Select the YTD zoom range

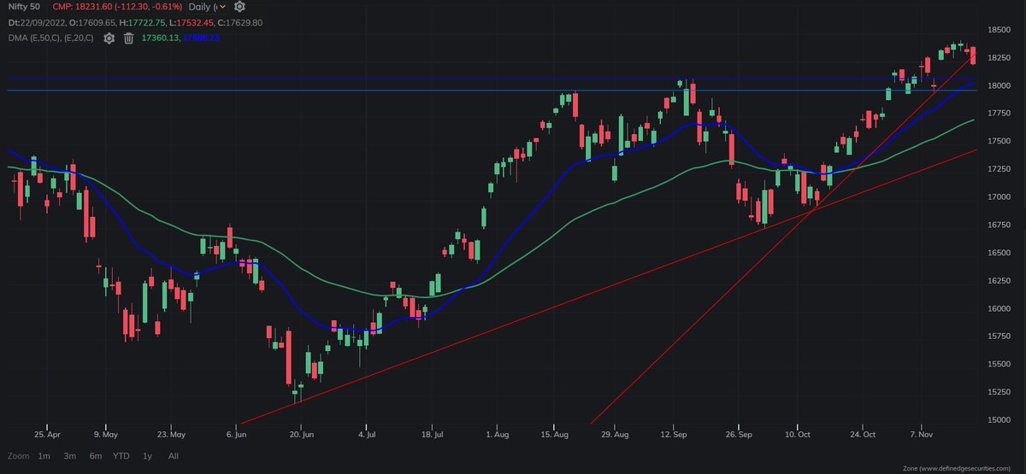tap(122, 456)
